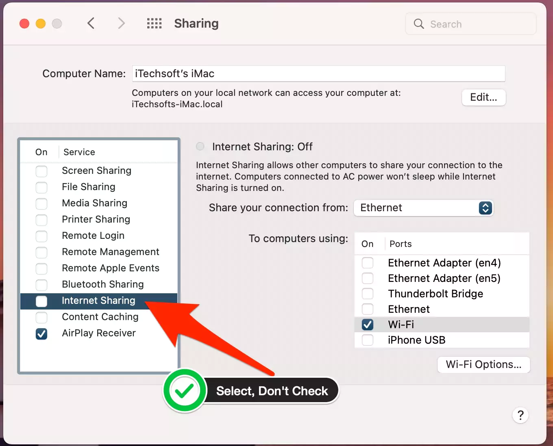Close the Sharing window
The width and height of the screenshot is (553, 446).
click(x=24, y=24)
